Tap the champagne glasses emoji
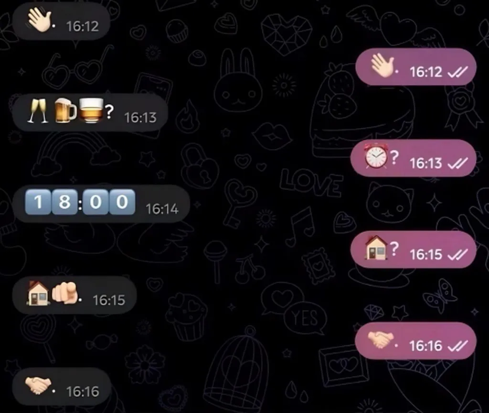Viewport: 489px width, 413px height. [38, 111]
